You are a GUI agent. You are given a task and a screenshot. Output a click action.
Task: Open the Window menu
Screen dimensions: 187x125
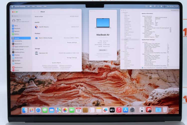click(39, 6)
